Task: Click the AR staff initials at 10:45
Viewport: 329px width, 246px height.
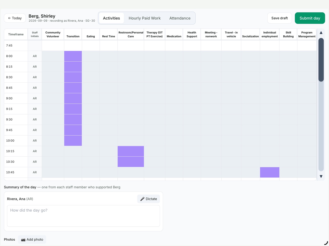Action: coord(35,172)
